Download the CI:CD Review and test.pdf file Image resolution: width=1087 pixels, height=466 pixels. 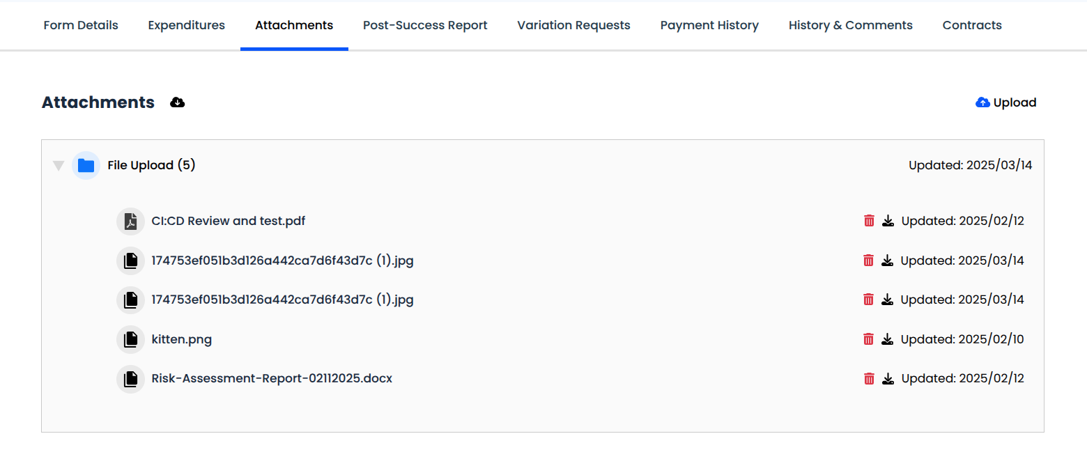click(x=888, y=221)
